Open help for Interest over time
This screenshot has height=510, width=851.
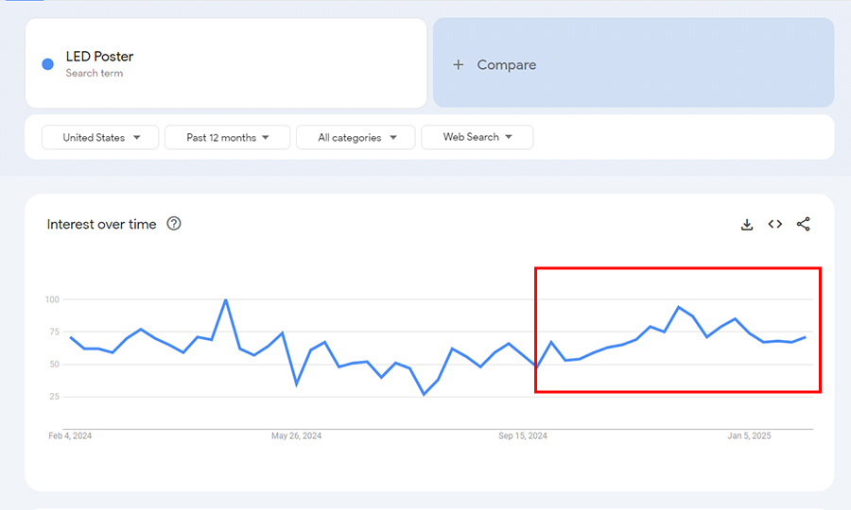click(174, 224)
